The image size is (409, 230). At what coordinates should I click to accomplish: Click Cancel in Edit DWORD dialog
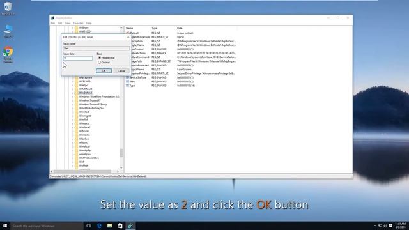pyautogui.click(x=121, y=71)
